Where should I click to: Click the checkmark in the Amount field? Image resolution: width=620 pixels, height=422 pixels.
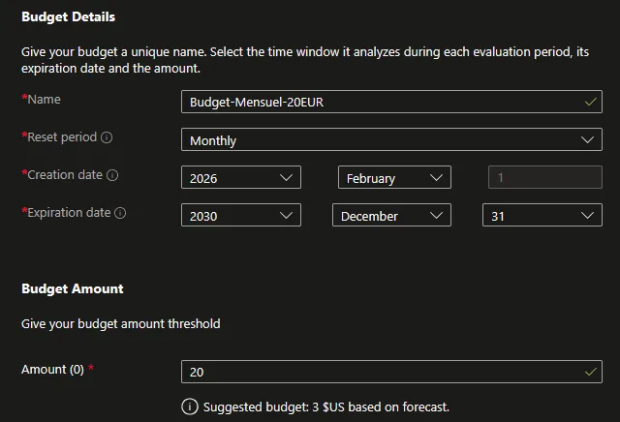tap(591, 372)
